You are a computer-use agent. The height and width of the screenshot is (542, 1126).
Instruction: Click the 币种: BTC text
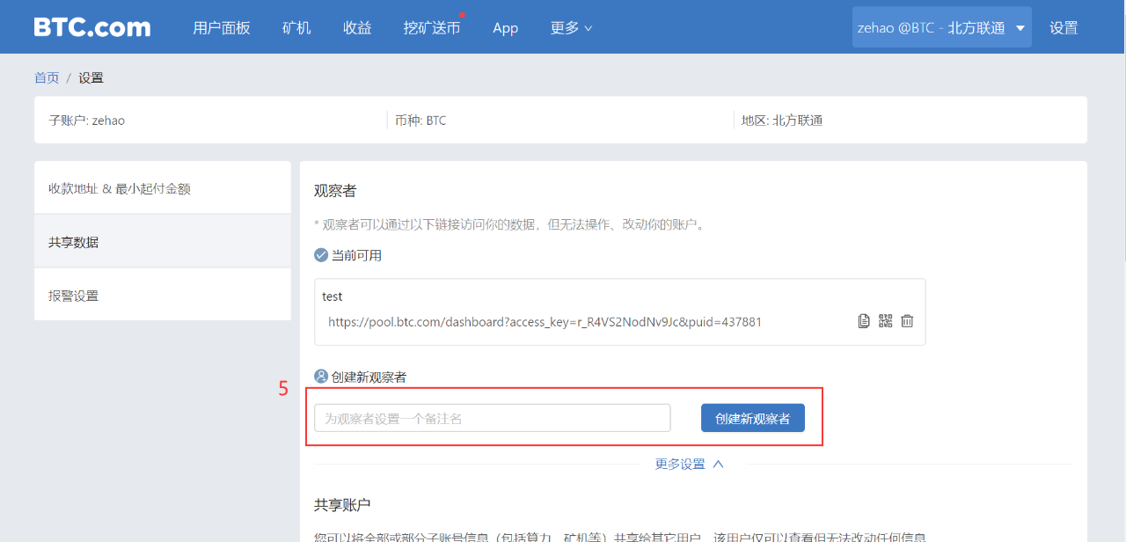tap(420, 120)
